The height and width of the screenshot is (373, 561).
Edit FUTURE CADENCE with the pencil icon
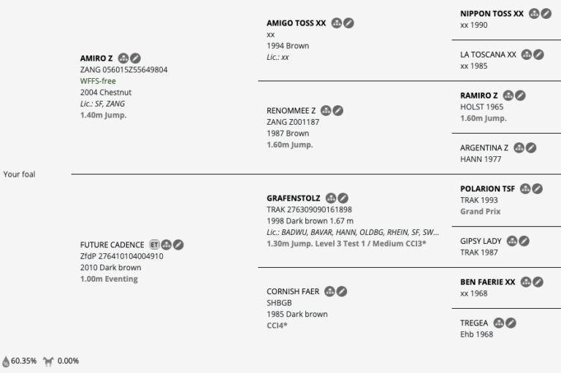point(178,245)
